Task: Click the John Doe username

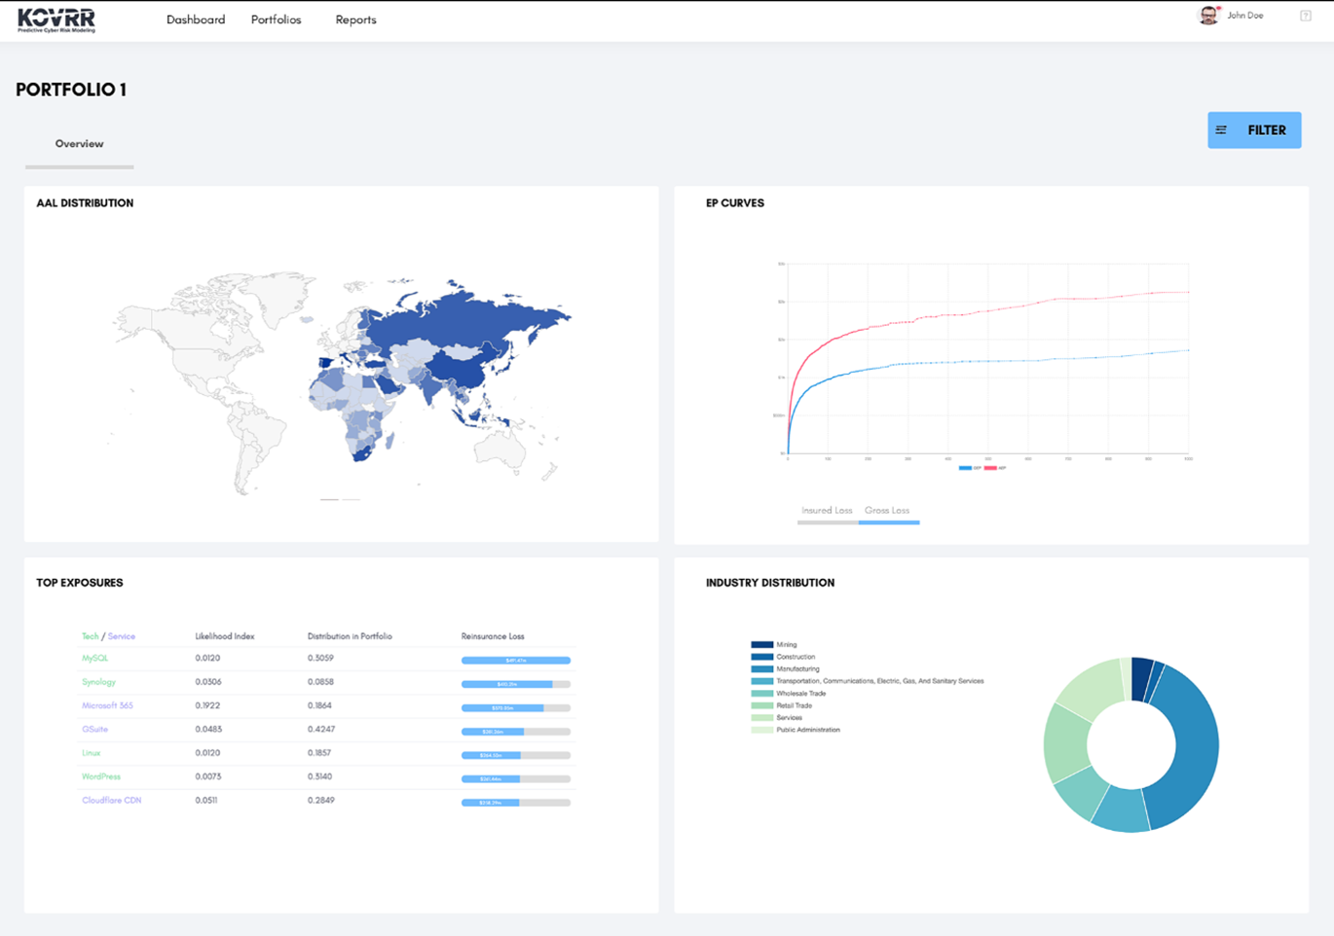Action: tap(1245, 16)
